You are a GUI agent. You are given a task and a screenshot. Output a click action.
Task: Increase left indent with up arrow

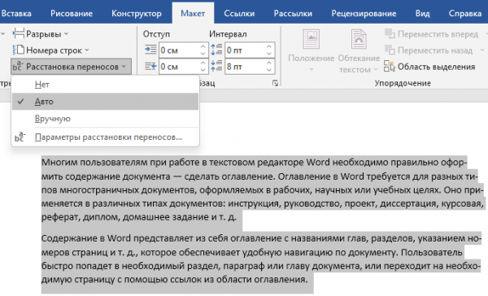[x=203, y=46]
